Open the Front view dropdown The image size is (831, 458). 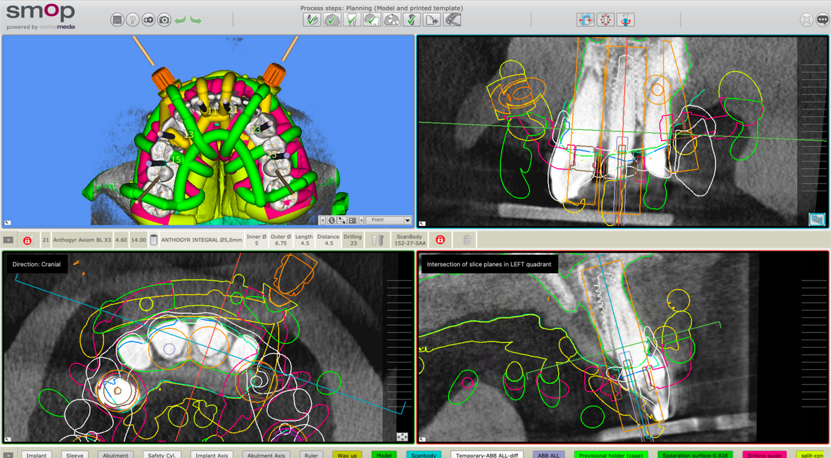click(x=388, y=220)
